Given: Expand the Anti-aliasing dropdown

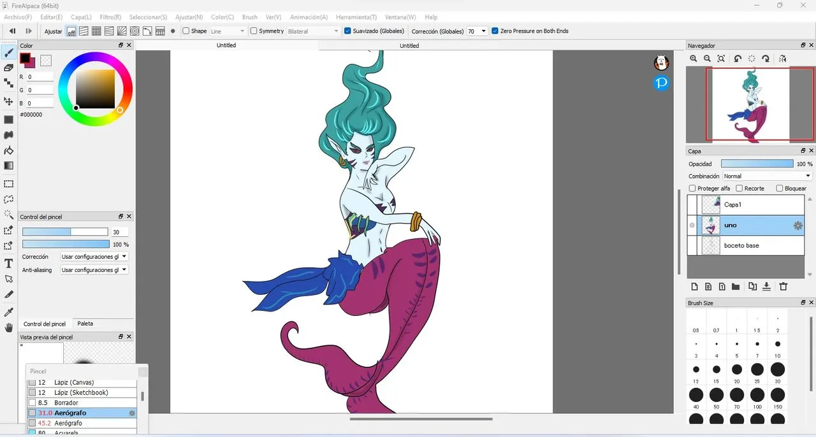Looking at the screenshot, I should (x=94, y=270).
